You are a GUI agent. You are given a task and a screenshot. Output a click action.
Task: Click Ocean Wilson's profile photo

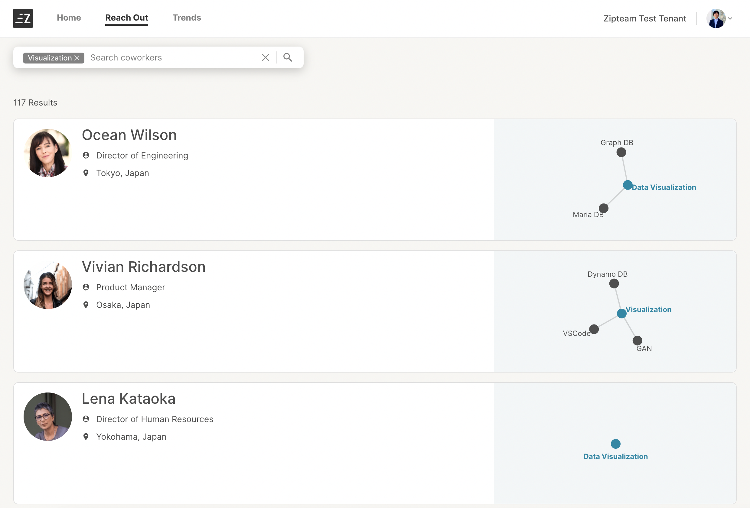click(48, 153)
